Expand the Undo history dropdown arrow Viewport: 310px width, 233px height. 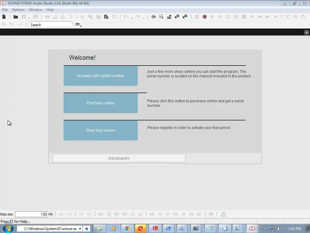(132, 18)
